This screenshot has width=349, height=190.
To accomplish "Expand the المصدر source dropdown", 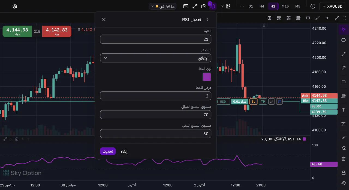I will (x=156, y=58).
